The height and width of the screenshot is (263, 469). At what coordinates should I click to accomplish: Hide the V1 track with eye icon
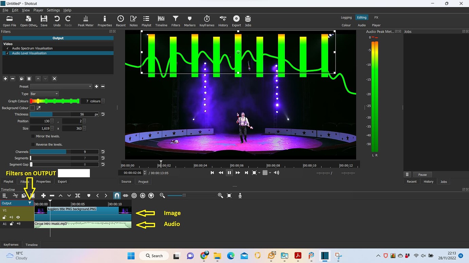(x=18, y=217)
